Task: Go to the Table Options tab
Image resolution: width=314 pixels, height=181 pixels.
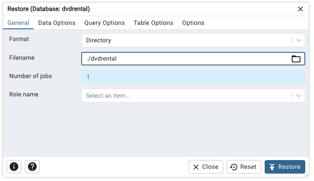Action: 153,23
